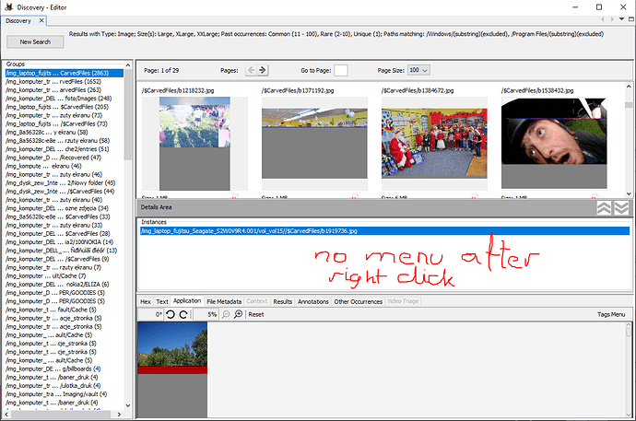The width and height of the screenshot is (636, 421).
Task: Open the Tags Menu
Action: 611,314
